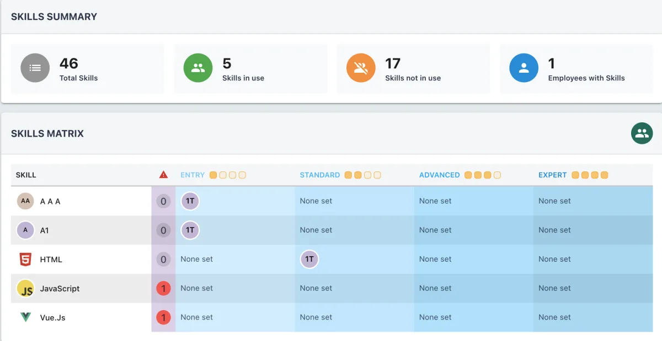The height and width of the screenshot is (341, 662).
Task: Click None set in JavaScript Advanced cell
Action: pos(435,288)
